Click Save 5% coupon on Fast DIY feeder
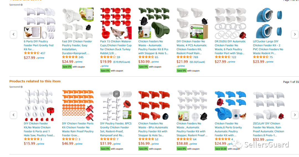This screenshot has height=157, width=299. pos(67,67)
